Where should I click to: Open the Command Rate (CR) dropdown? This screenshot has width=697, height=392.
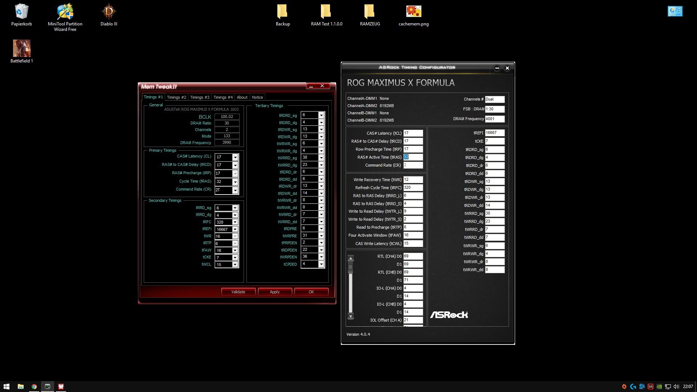235,190
